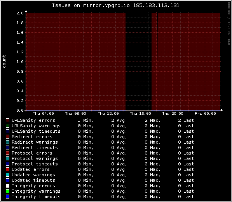This screenshot has width=232, height=202.
Task: Select the Redirect warnings teal swatch
Action: tap(7, 142)
